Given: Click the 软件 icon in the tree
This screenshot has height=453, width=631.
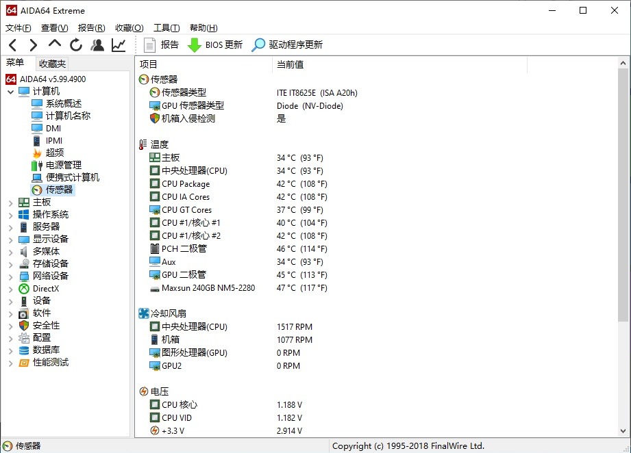Looking at the screenshot, I should coord(24,313).
